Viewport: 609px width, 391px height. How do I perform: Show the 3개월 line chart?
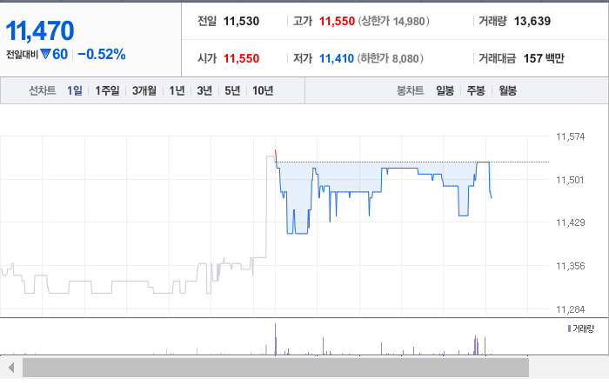[x=144, y=90]
